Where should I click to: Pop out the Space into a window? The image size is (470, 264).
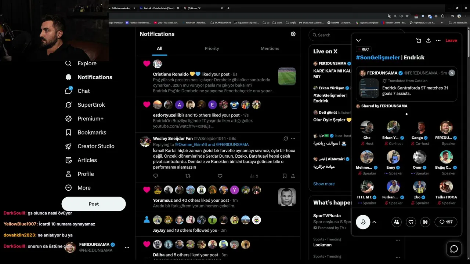(419, 40)
